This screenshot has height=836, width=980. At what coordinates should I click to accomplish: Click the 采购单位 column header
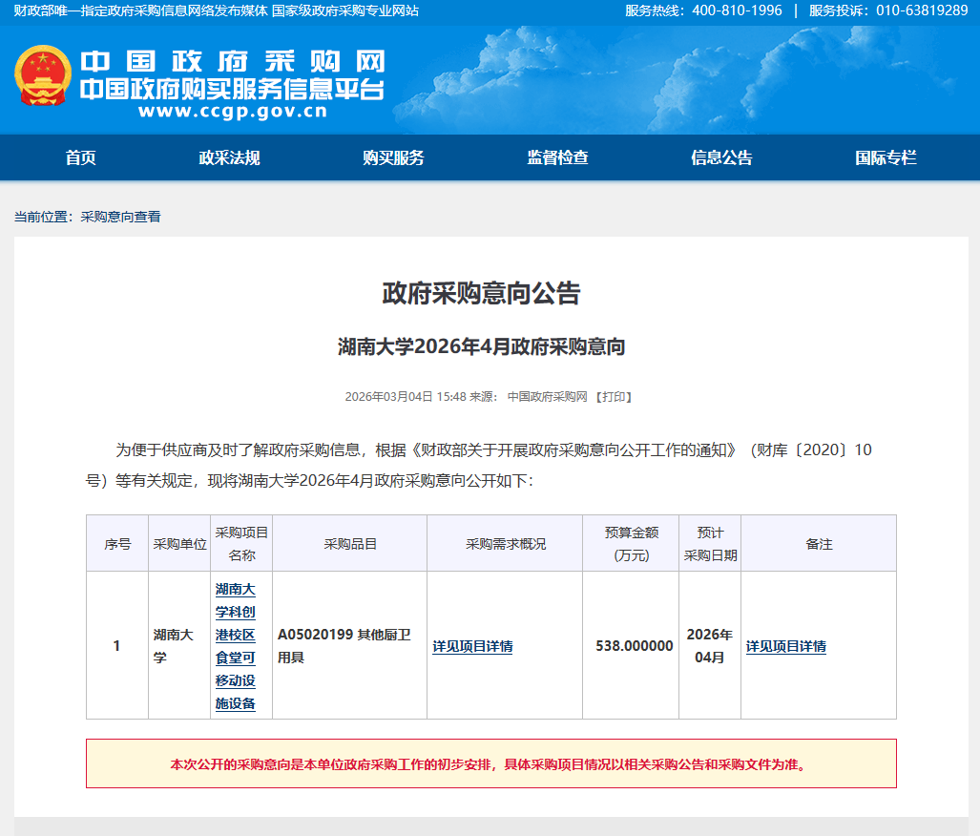(x=180, y=544)
